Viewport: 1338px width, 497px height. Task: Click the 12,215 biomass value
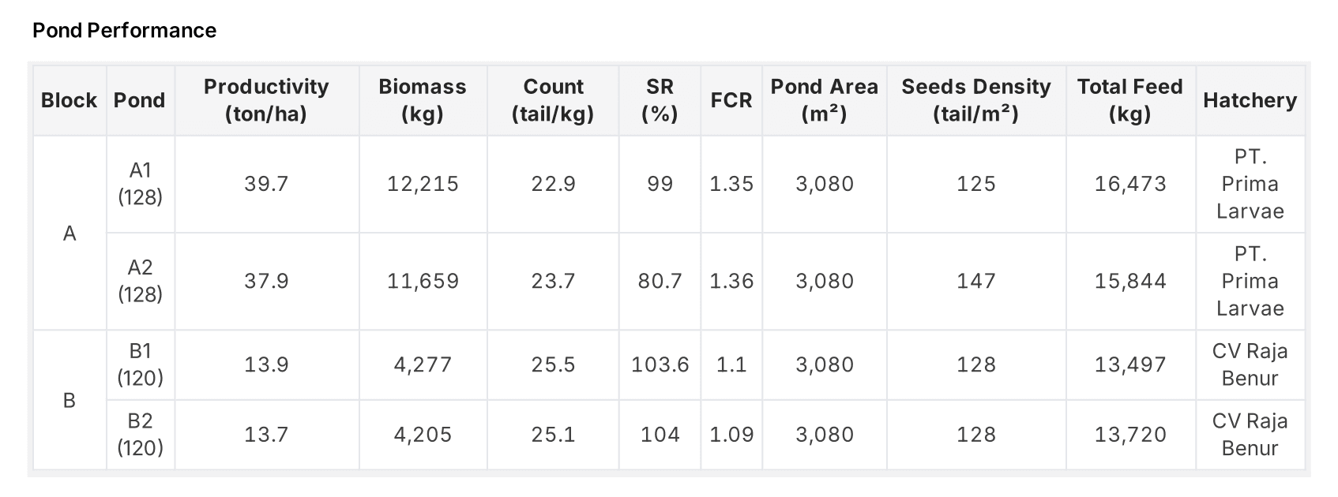pyautogui.click(x=423, y=184)
